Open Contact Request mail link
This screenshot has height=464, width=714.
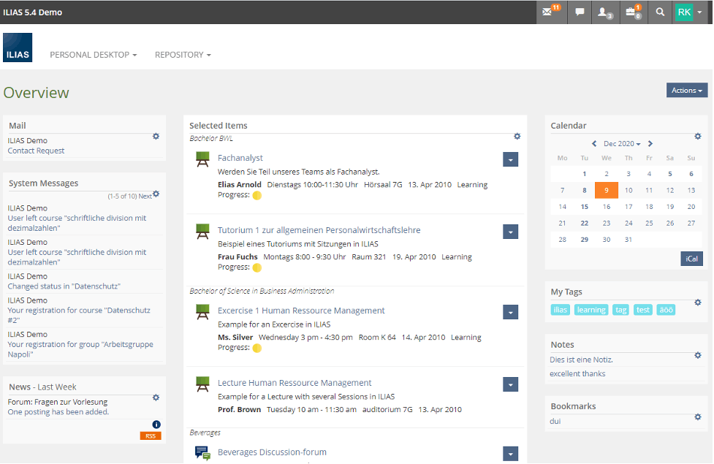pyautogui.click(x=36, y=151)
